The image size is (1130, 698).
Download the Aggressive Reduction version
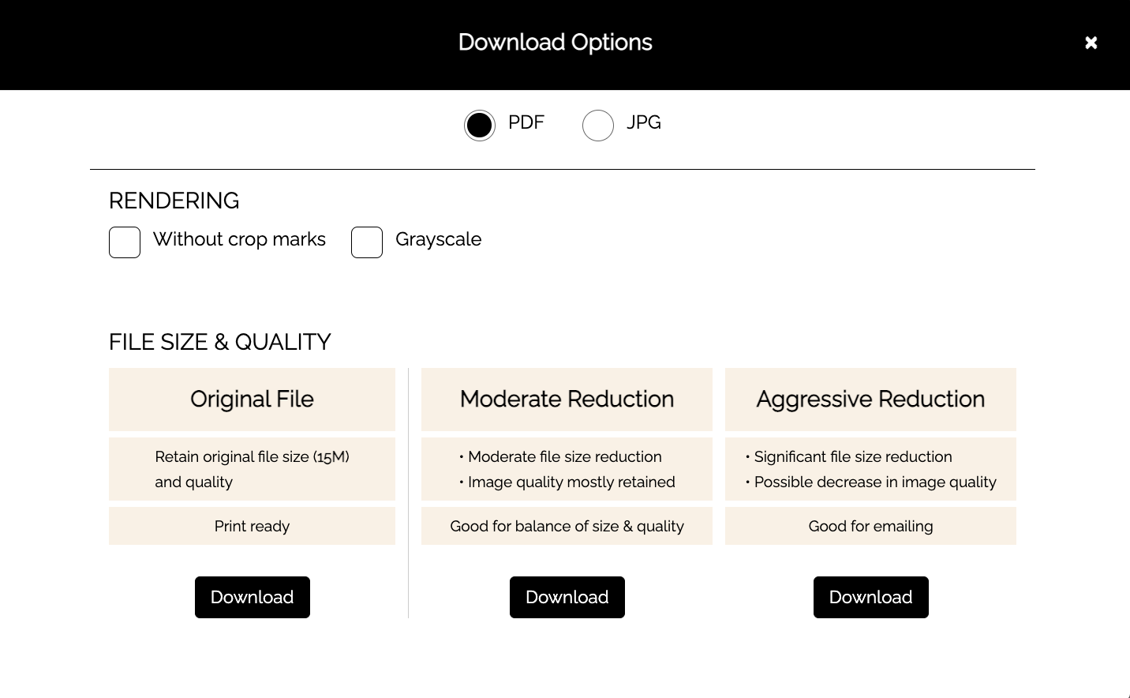870,597
